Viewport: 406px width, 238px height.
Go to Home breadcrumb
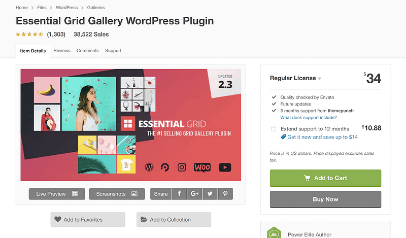pos(21,8)
